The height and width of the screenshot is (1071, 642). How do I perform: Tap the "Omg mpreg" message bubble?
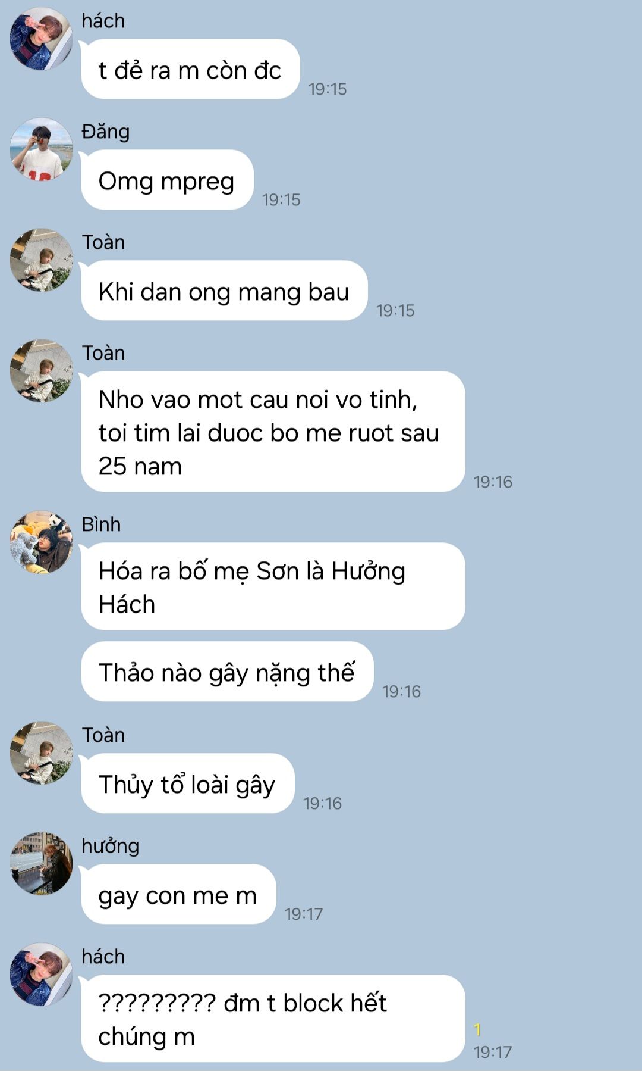click(167, 180)
